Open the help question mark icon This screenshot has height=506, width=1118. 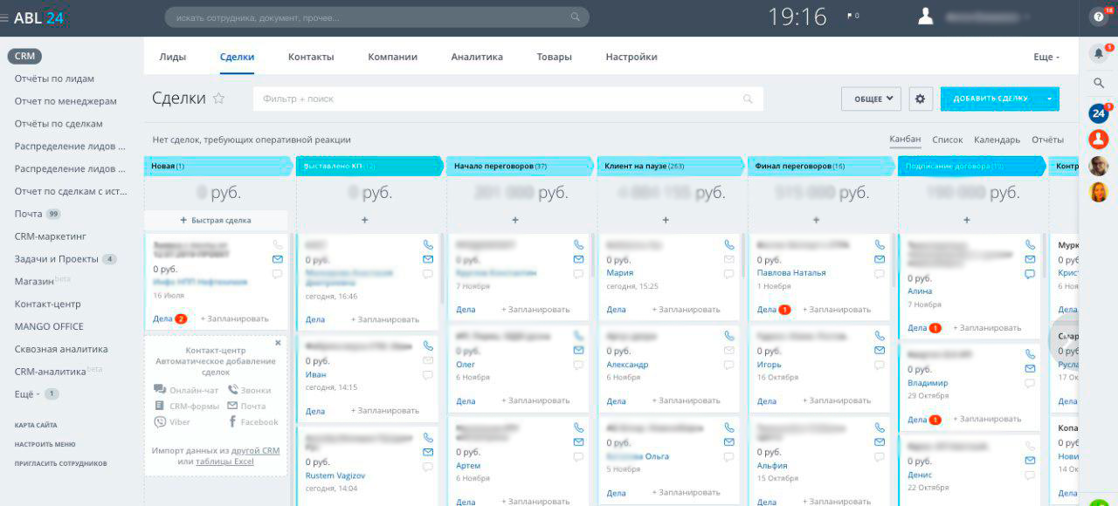pyautogui.click(x=1099, y=17)
